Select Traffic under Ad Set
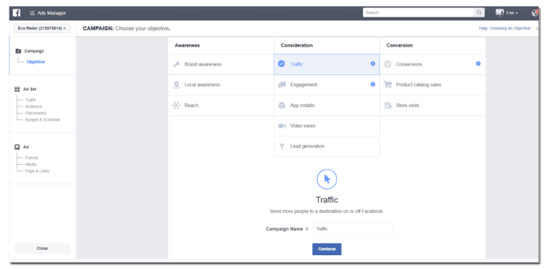 click(x=31, y=100)
